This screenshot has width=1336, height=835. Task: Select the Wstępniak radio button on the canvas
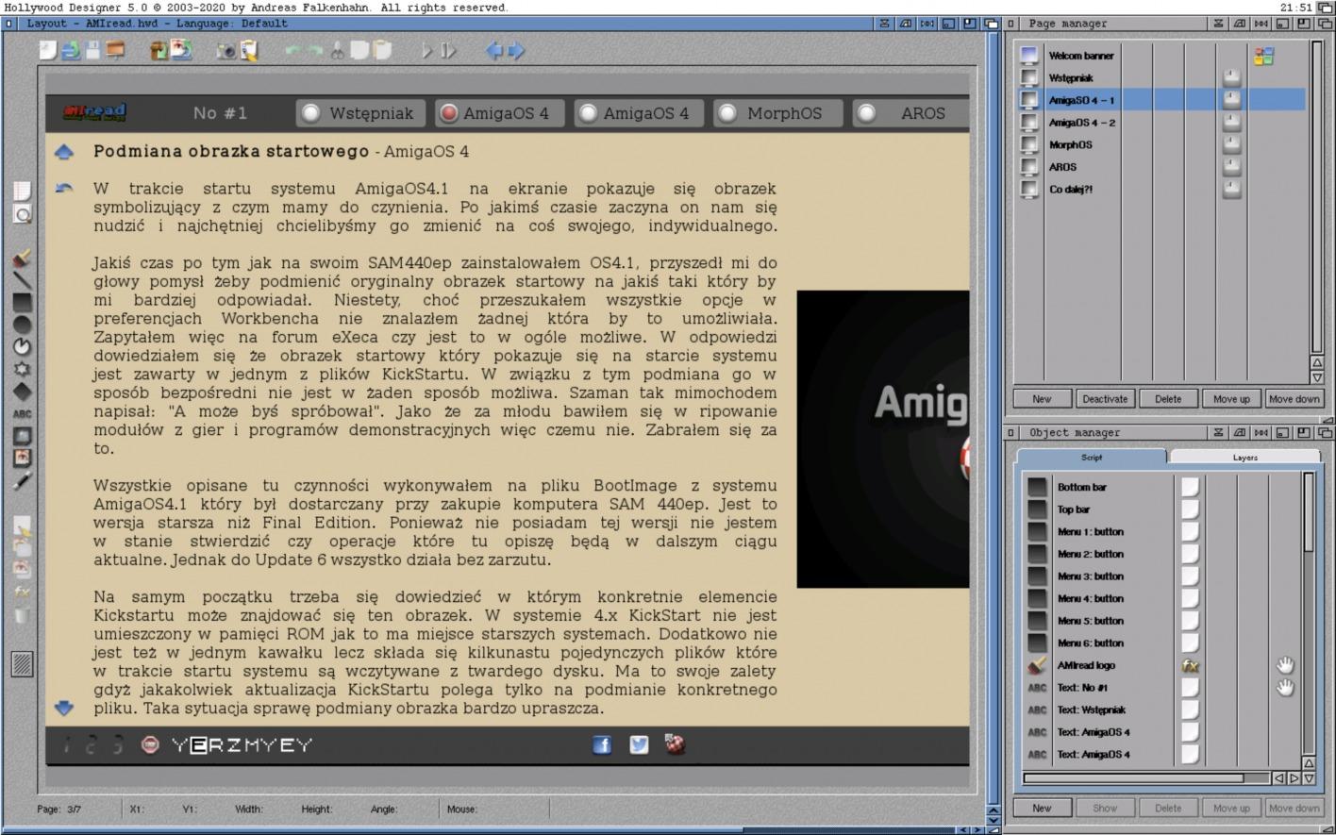pyautogui.click(x=310, y=113)
